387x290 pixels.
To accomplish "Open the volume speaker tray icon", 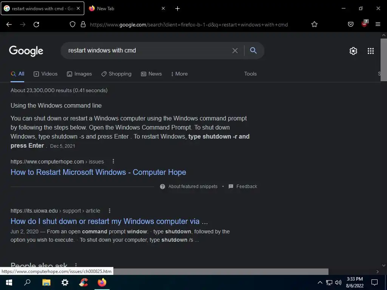I will [x=338, y=282].
